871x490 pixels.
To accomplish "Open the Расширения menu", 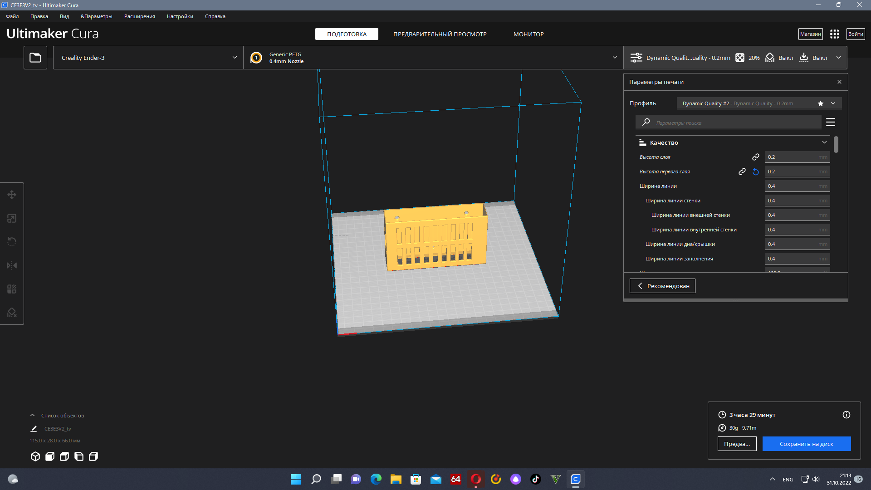I will (139, 16).
